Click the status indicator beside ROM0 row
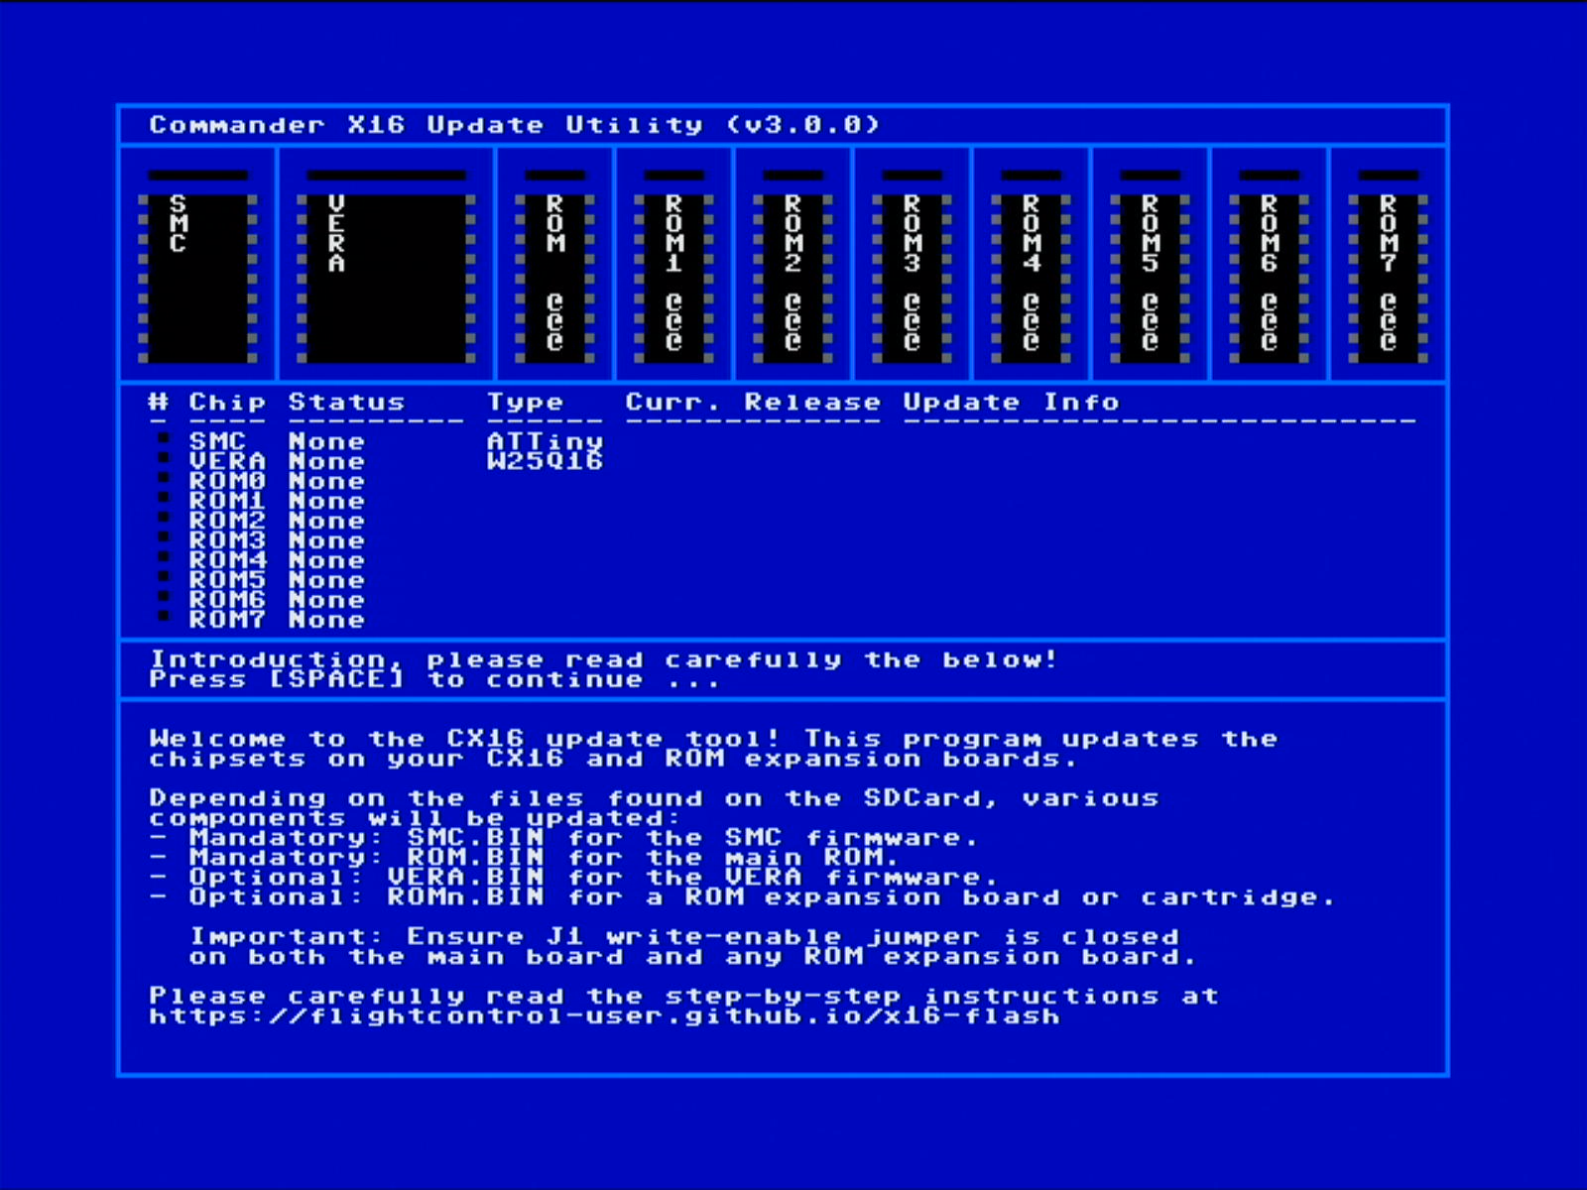 click(164, 478)
